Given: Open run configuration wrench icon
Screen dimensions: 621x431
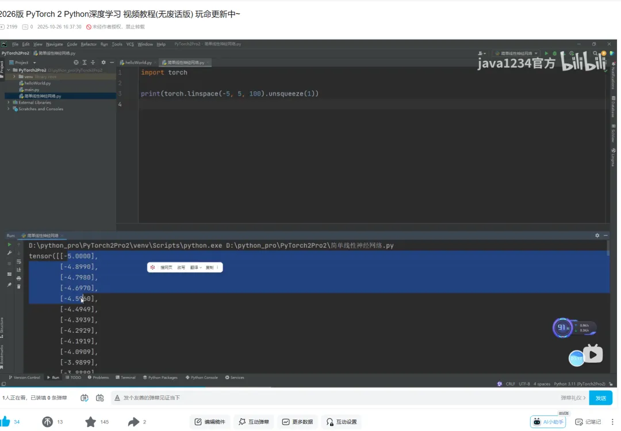Looking at the screenshot, I should tap(10, 253).
